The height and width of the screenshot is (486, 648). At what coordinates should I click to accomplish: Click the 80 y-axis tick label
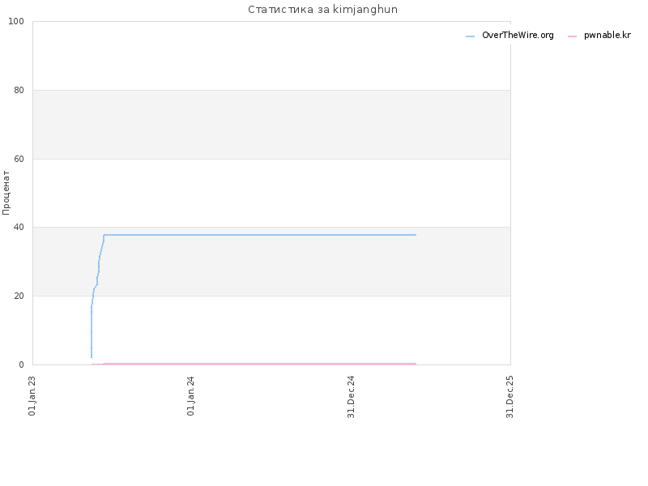click(19, 90)
